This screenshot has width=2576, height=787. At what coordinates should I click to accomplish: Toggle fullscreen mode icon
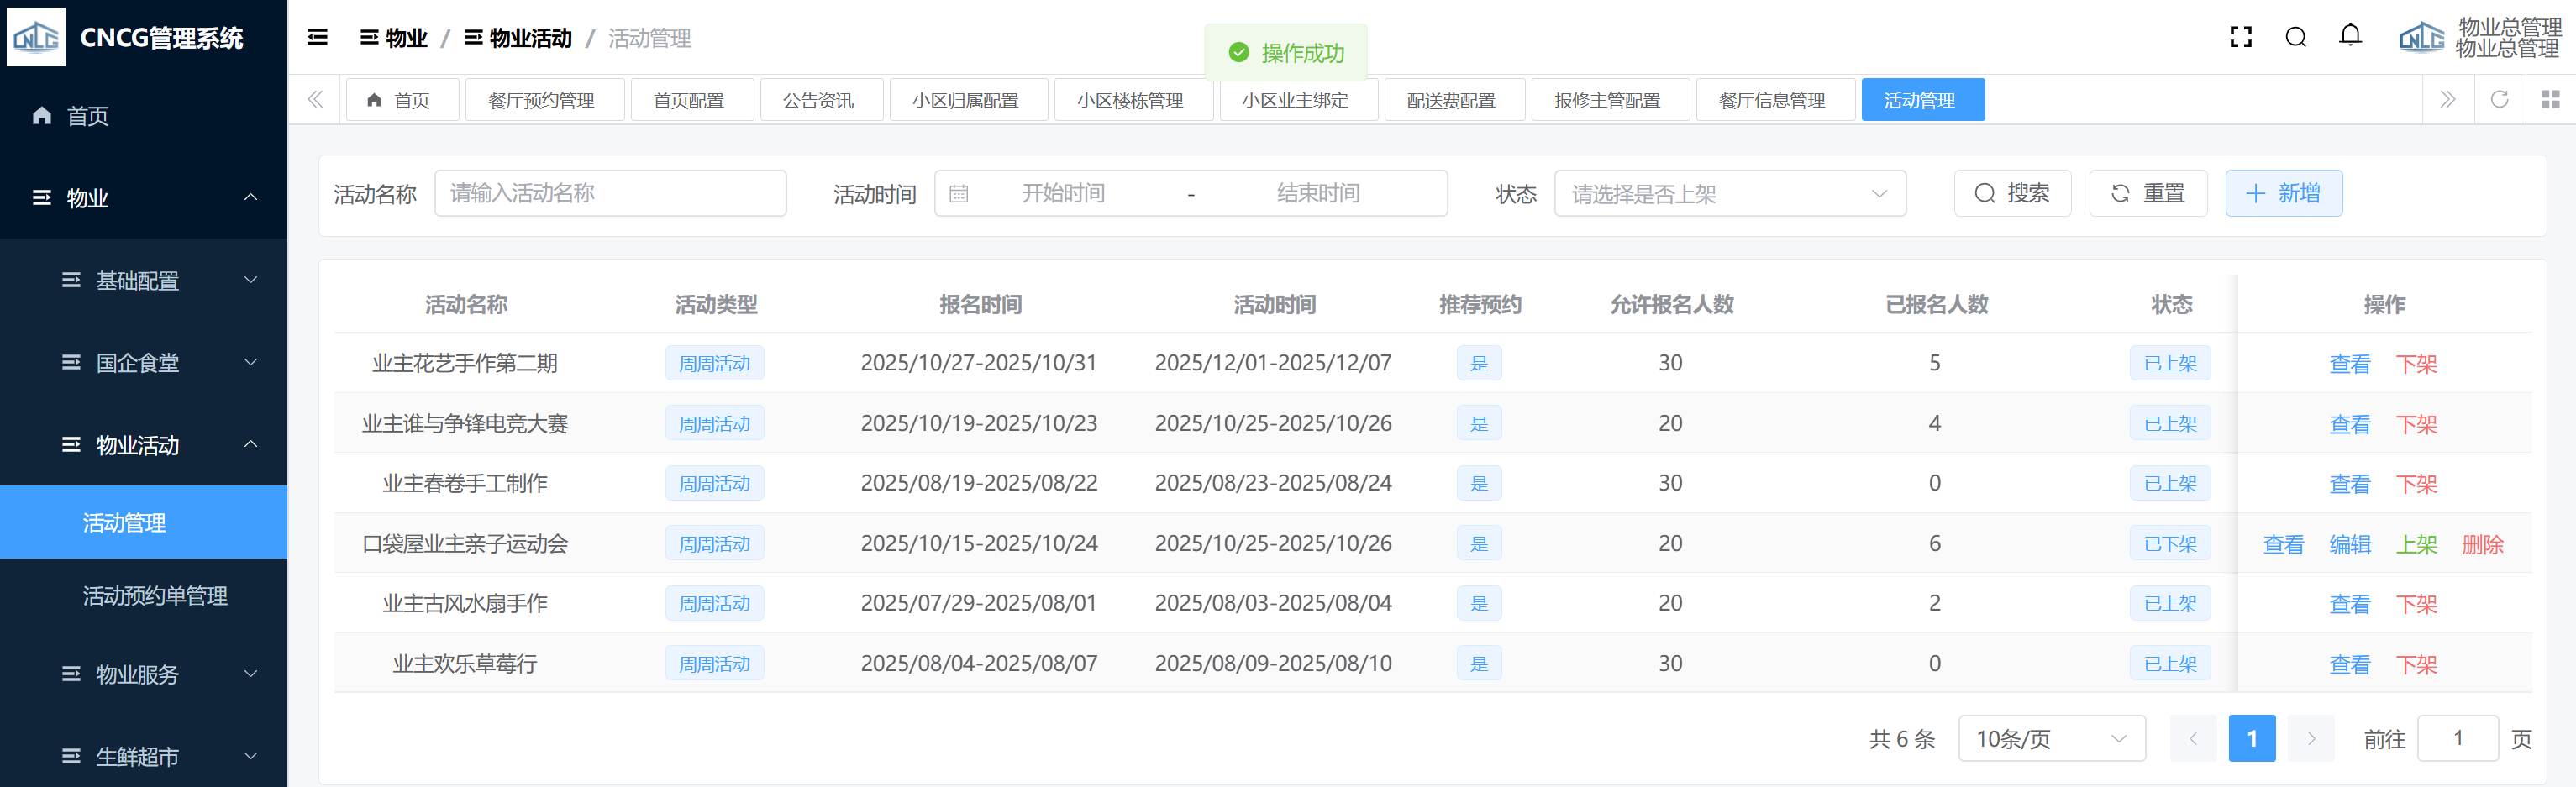[2241, 38]
